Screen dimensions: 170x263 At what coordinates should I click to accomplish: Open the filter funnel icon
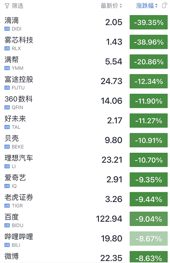[7, 6]
